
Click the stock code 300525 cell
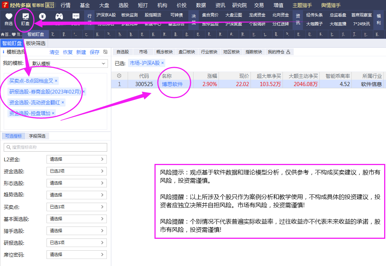click(144, 84)
